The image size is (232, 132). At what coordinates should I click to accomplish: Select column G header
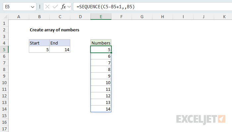(142, 16)
